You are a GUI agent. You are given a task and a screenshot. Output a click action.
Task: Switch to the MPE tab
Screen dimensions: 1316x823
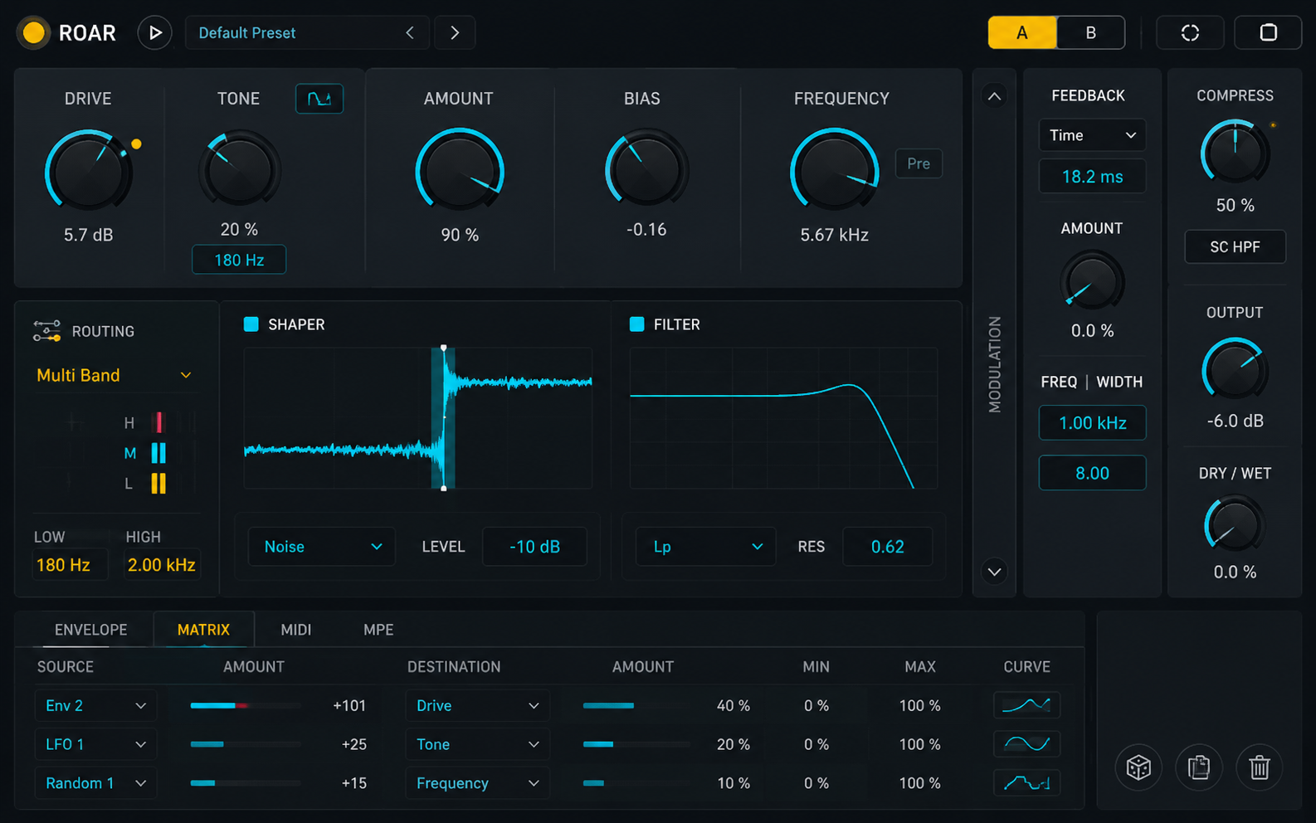pos(378,630)
